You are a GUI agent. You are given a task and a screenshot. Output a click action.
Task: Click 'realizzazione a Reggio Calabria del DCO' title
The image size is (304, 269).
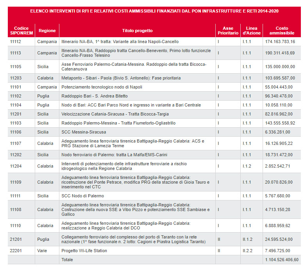126,226
